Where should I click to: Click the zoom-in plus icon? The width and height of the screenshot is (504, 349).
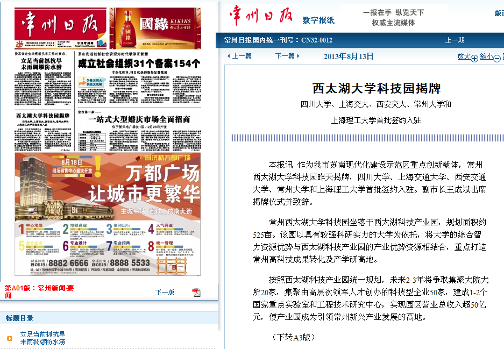[x=474, y=58]
